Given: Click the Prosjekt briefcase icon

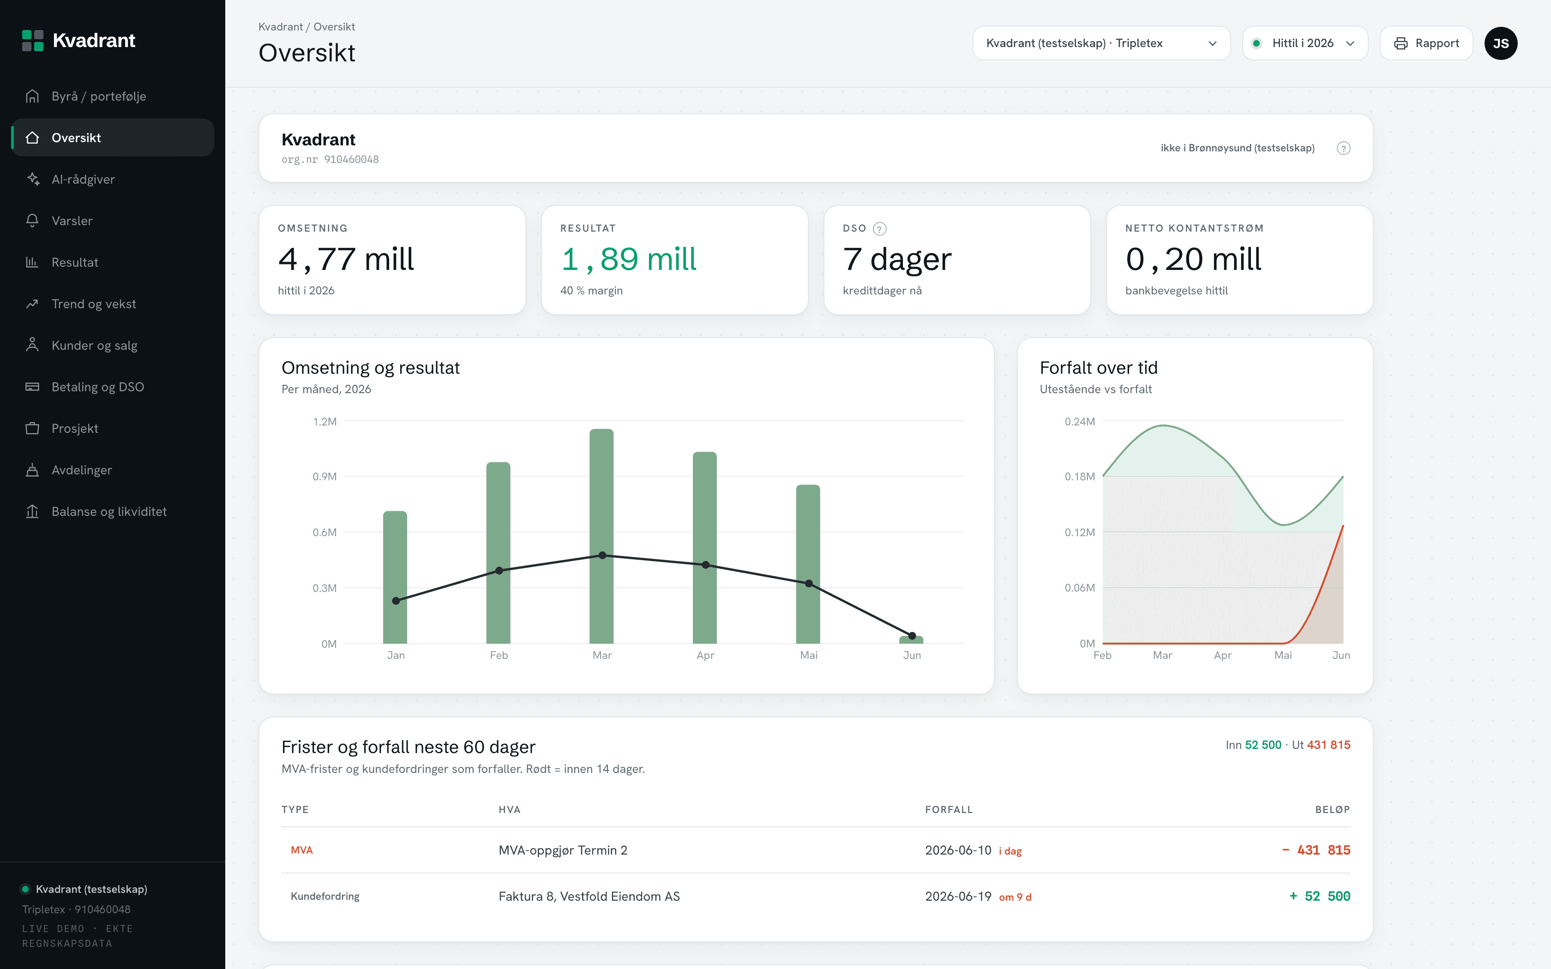Looking at the screenshot, I should coord(33,428).
